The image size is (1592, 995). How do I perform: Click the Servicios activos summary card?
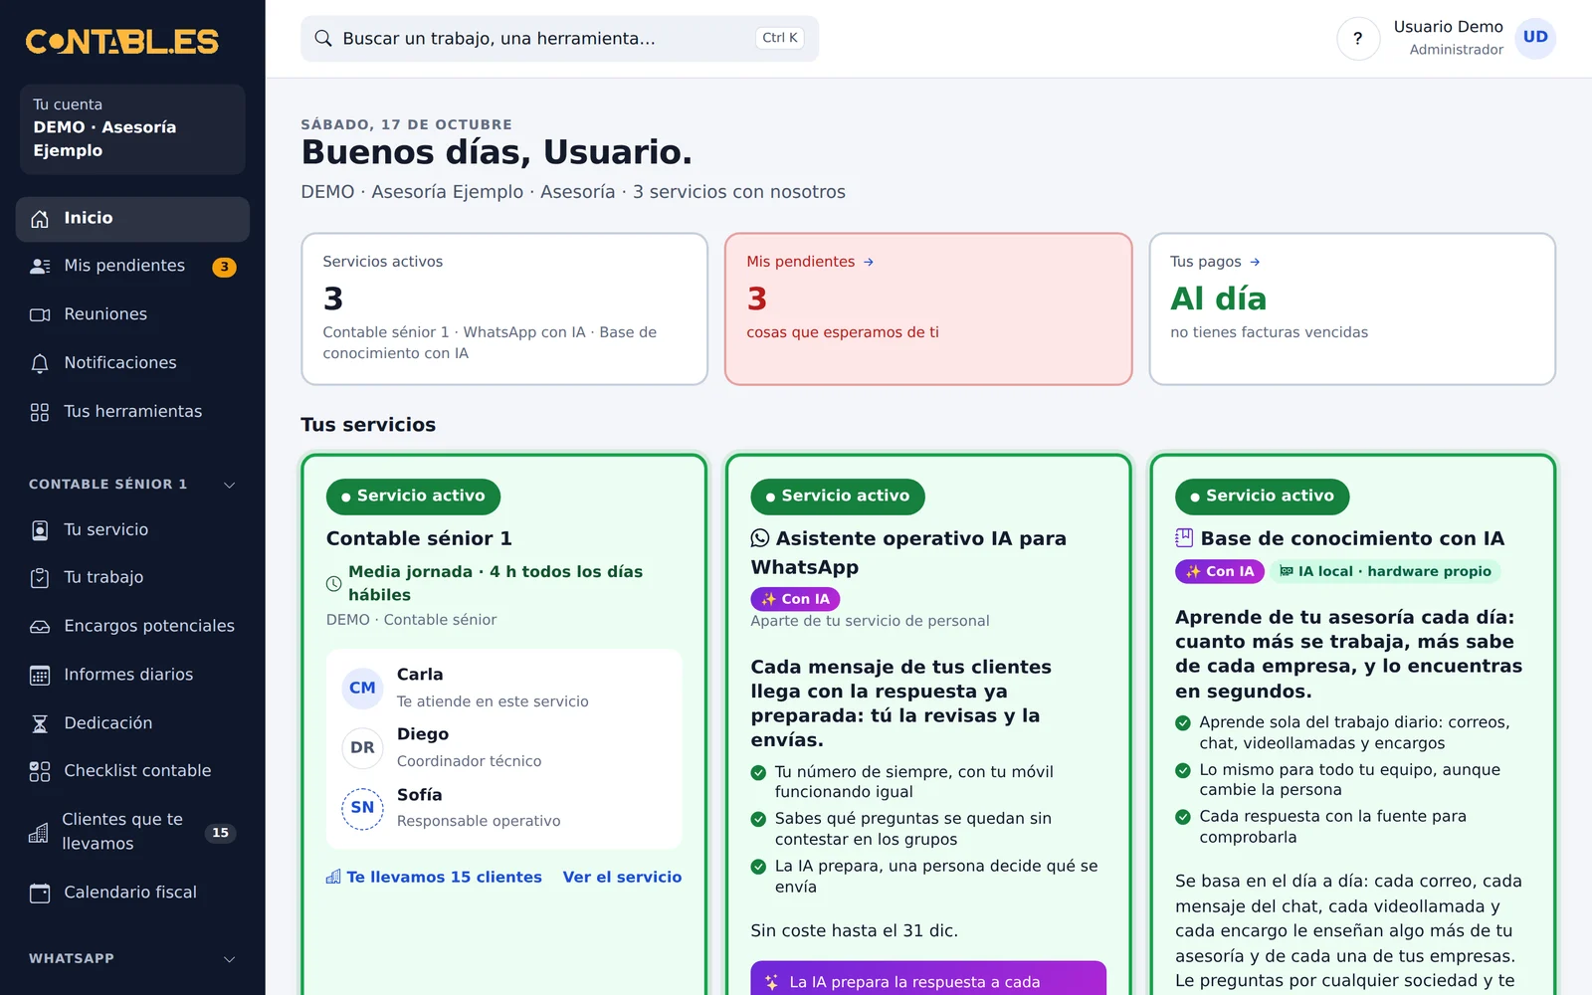(x=504, y=309)
